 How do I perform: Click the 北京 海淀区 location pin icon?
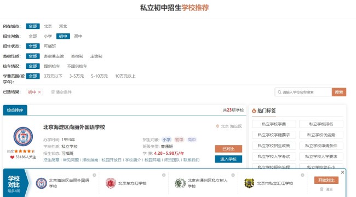(217, 126)
